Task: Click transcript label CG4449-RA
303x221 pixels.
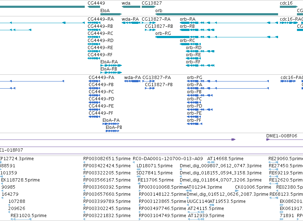Action: [x=100, y=19]
